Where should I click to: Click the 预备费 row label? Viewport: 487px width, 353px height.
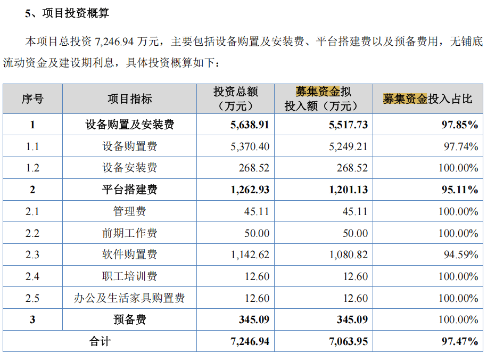pos(129,319)
